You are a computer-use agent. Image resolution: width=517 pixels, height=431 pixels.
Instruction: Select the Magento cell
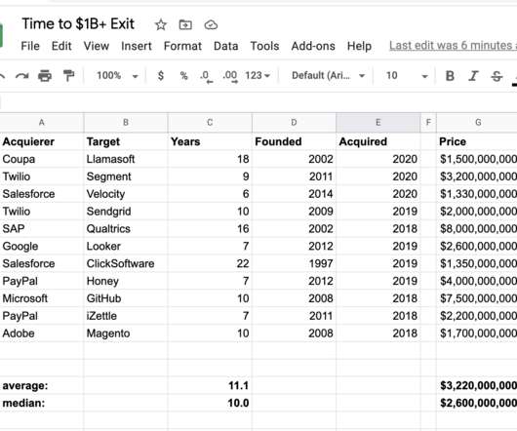pos(126,333)
